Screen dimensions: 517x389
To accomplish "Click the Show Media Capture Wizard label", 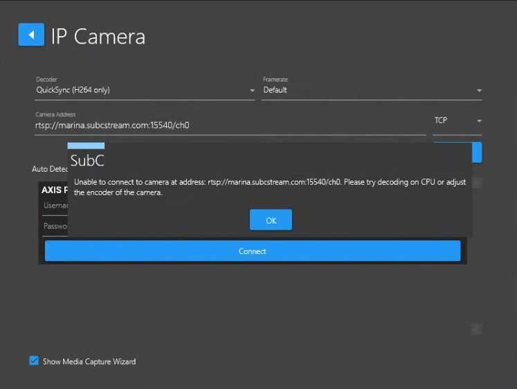I will (x=89, y=361).
